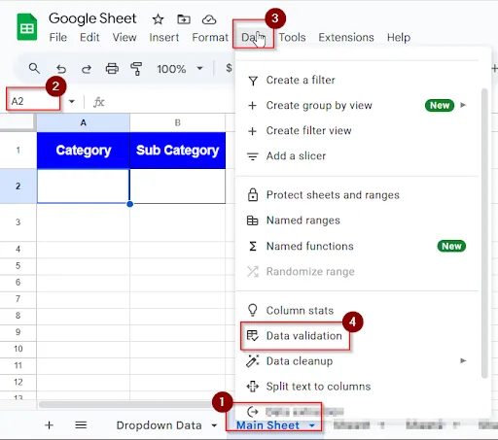This screenshot has width=498, height=440.
Task: Check the cloud save status icon
Action: (x=209, y=19)
